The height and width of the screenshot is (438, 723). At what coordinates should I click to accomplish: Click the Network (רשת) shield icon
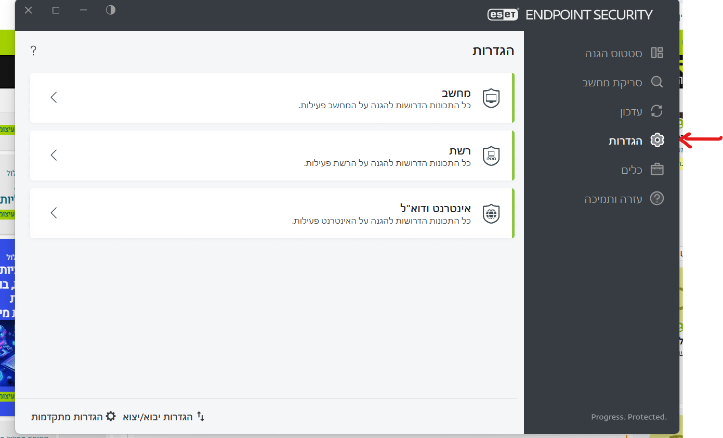491,156
